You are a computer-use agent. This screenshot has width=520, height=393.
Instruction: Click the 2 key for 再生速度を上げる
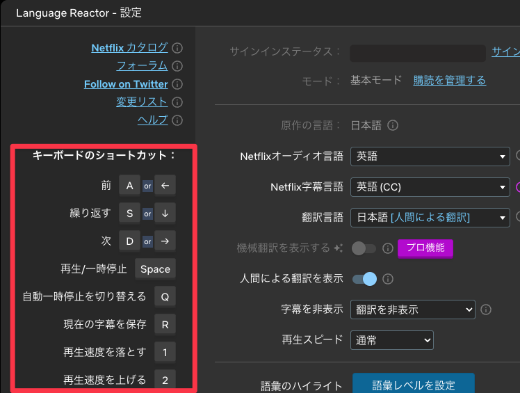click(165, 380)
